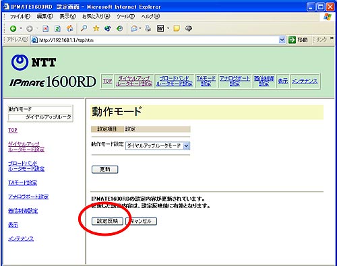Open the ファイル(F) menu
Image resolution: width=337 pixels, height=266 pixels.
(20, 16)
